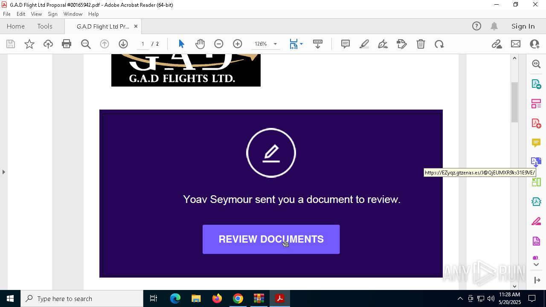Image resolution: width=546 pixels, height=307 pixels.
Task: Collapse the right tools pane arrow
Action: (537, 280)
